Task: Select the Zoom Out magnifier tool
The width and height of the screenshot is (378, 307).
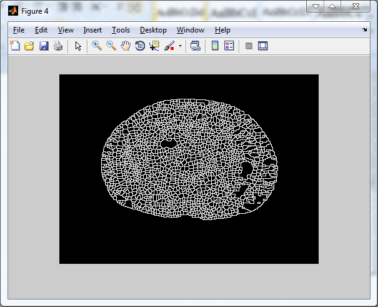Action: (111, 46)
